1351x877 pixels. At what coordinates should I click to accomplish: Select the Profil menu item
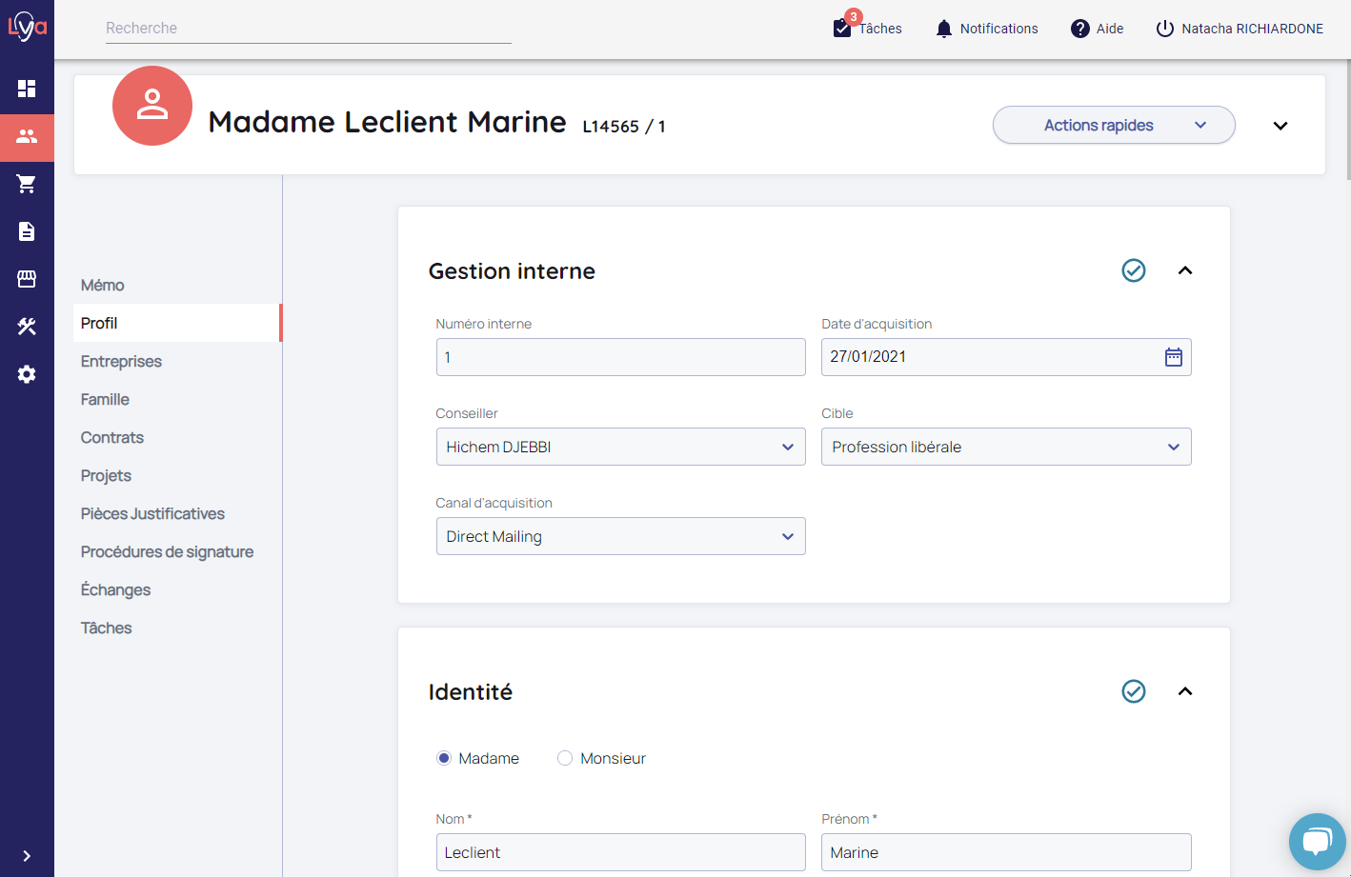[176, 323]
